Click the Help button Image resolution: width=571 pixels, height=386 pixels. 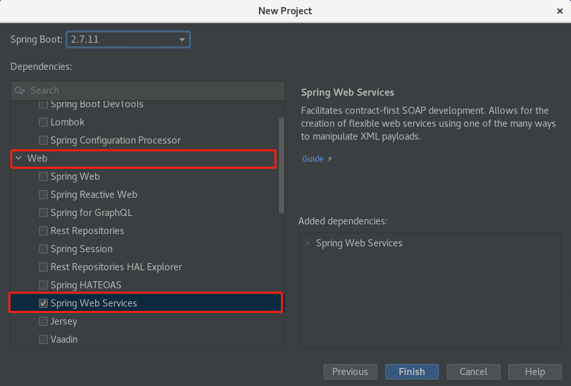(535, 371)
